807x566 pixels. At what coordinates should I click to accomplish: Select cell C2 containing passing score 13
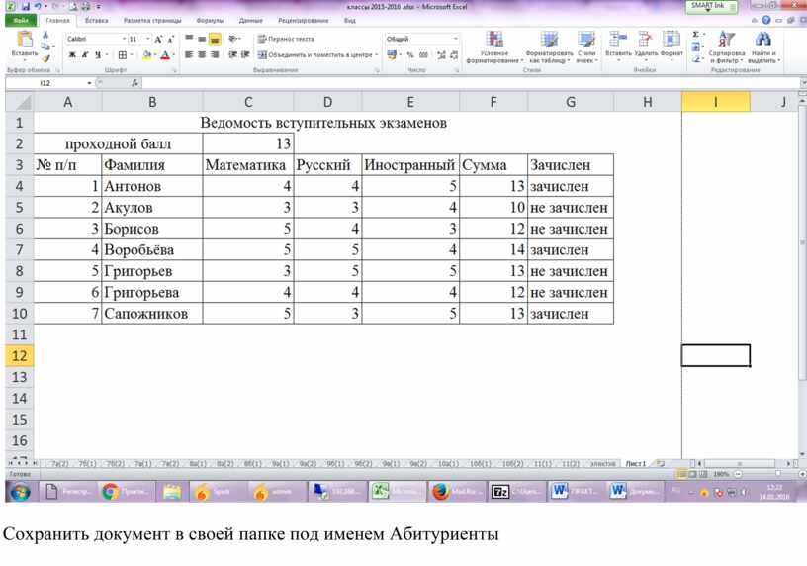[x=248, y=143]
